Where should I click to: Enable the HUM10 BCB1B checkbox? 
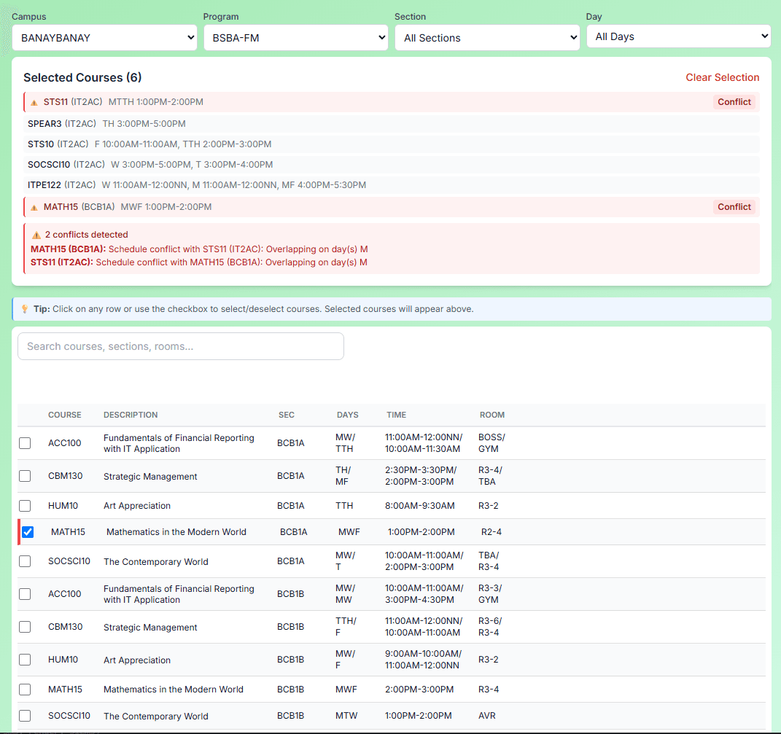tap(25, 660)
